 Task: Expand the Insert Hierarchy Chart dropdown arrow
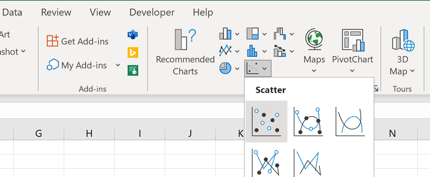click(265, 34)
